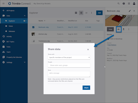
Task: Open Explorer more options menu
Action: tap(91, 13)
